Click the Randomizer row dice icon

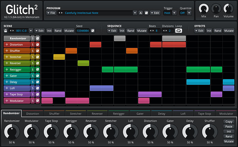[x=38, y=38]
